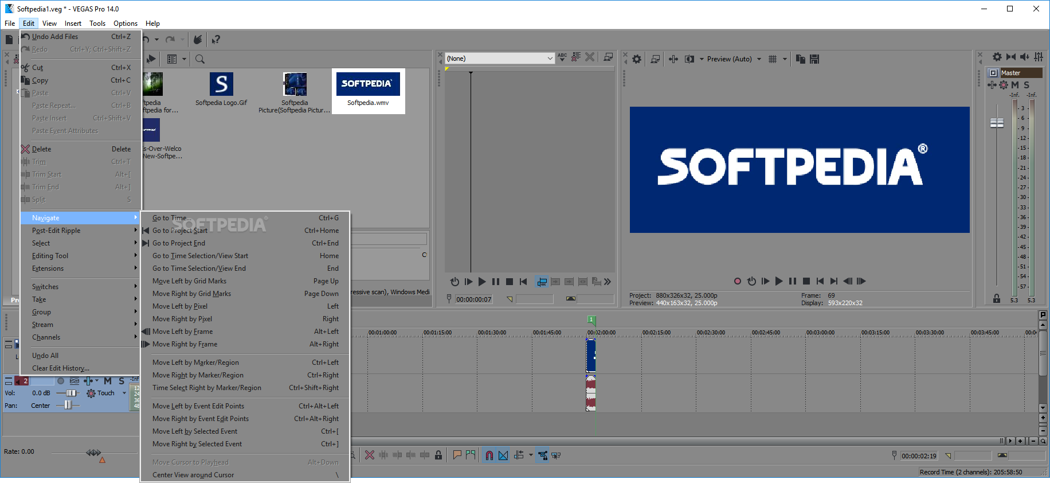Expand the Post-Edit Ripple submenu
Viewport: 1050px width, 483px height.
(x=81, y=231)
